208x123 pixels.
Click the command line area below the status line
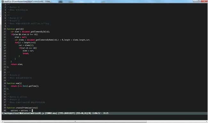pyautogui.click(x=105, y=117)
